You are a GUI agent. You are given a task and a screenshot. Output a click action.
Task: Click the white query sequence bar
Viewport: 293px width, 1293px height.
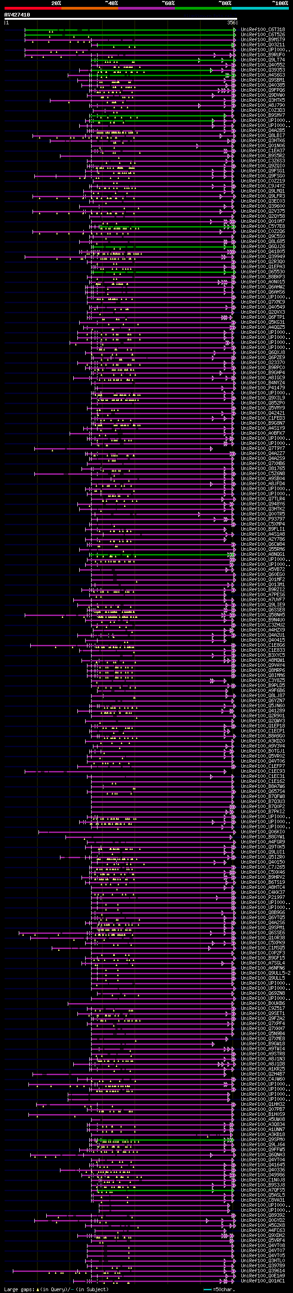click(121, 18)
